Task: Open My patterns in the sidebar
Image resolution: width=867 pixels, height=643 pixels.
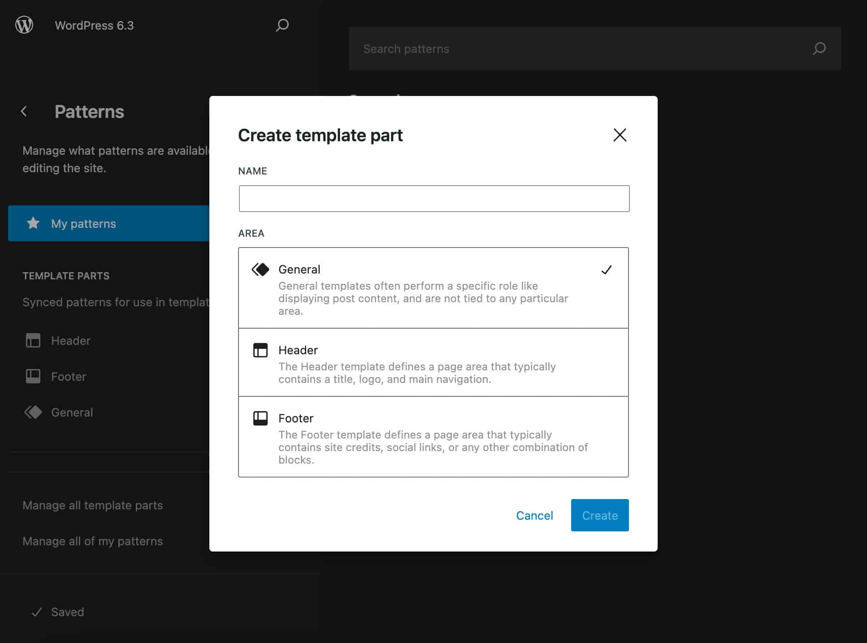Action: coord(83,223)
